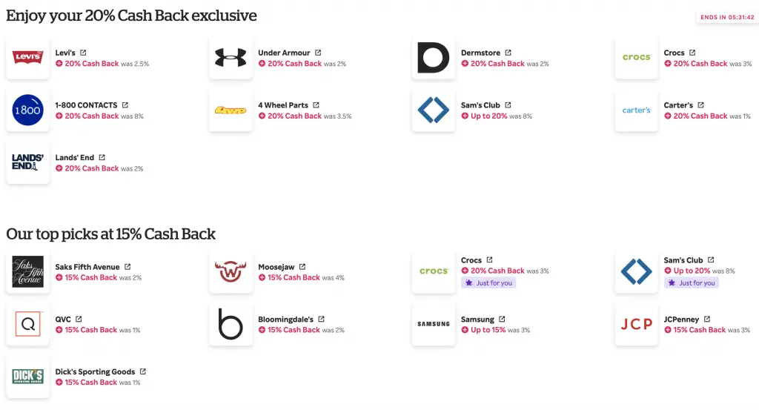The width and height of the screenshot is (759, 410).
Task: Click Sam's Club Up to 20% offer in the 20% section
Action: (488, 116)
